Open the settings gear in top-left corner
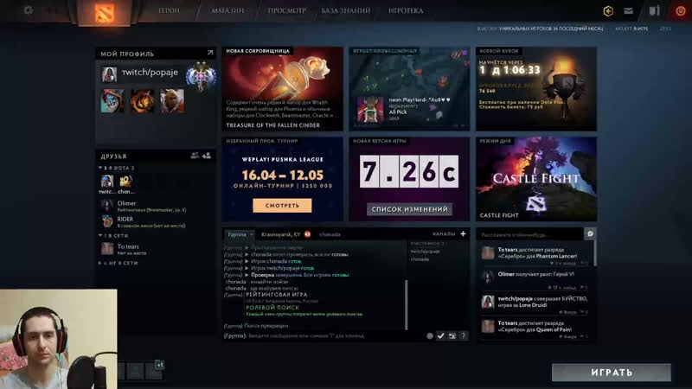 coord(28,10)
